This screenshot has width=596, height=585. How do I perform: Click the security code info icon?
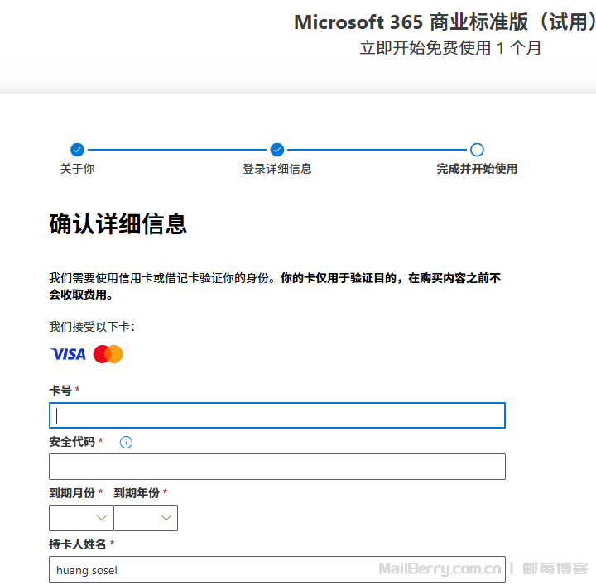(126, 442)
